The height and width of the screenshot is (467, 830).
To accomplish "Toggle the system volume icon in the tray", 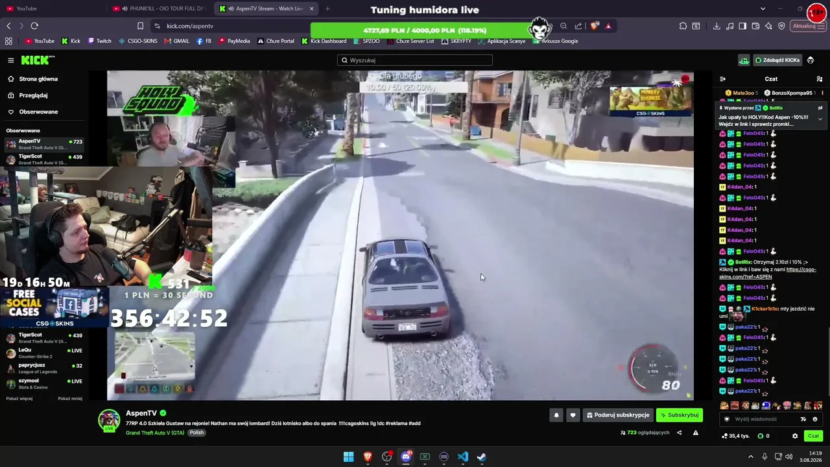I will click(x=788, y=457).
